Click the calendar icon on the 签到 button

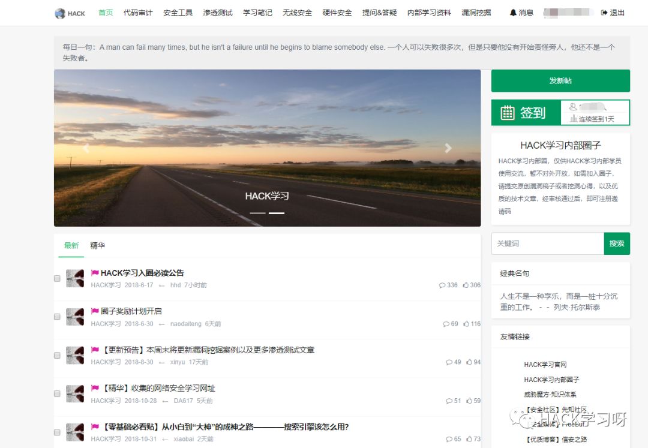508,114
